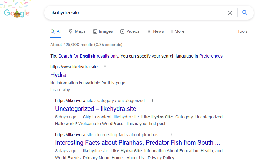Clear the search box with the X icon
The width and height of the screenshot is (255, 165).
pyautogui.click(x=230, y=13)
